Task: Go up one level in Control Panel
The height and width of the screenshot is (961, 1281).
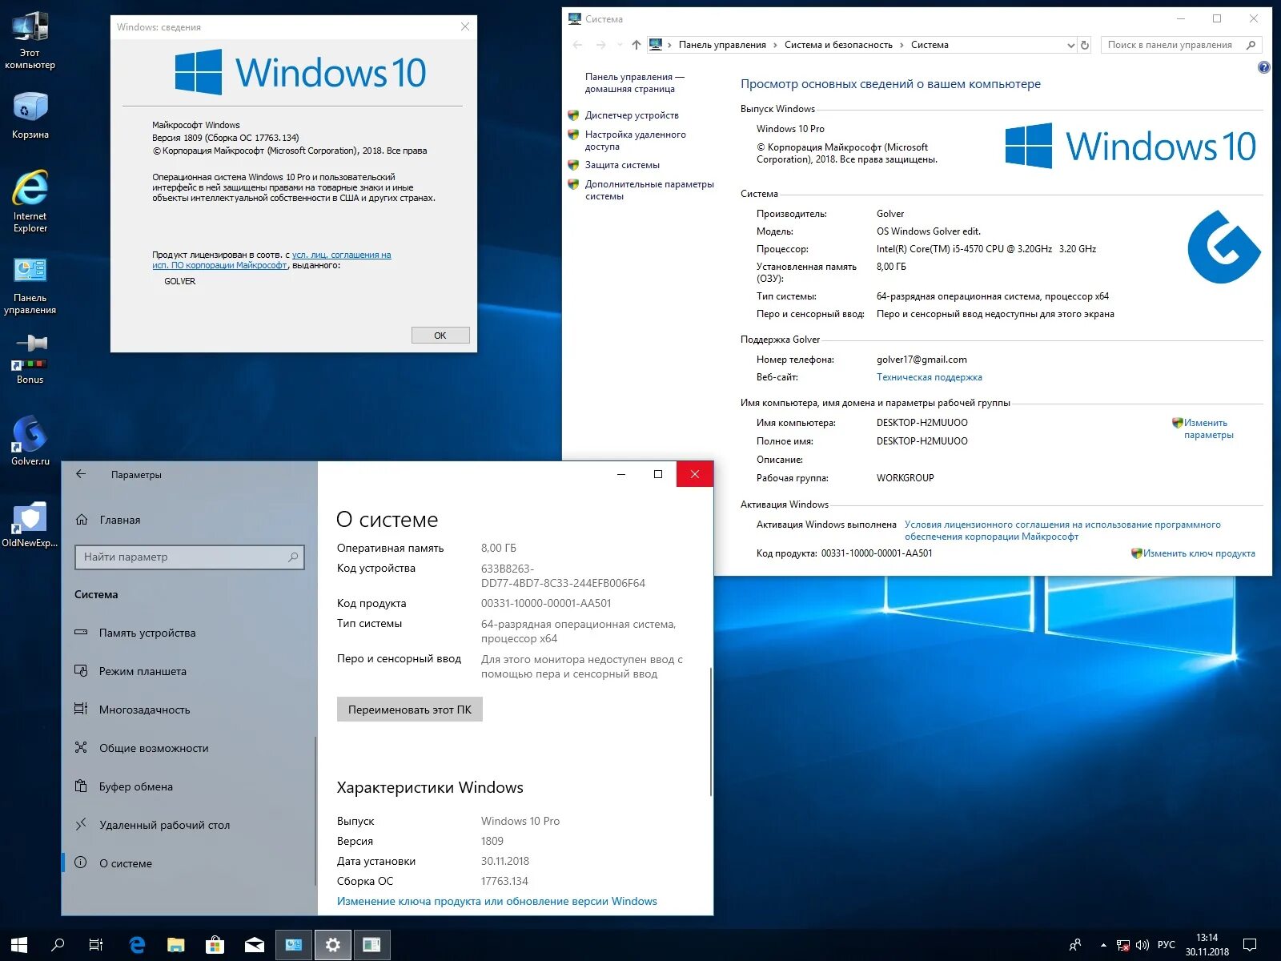Action: click(x=636, y=45)
